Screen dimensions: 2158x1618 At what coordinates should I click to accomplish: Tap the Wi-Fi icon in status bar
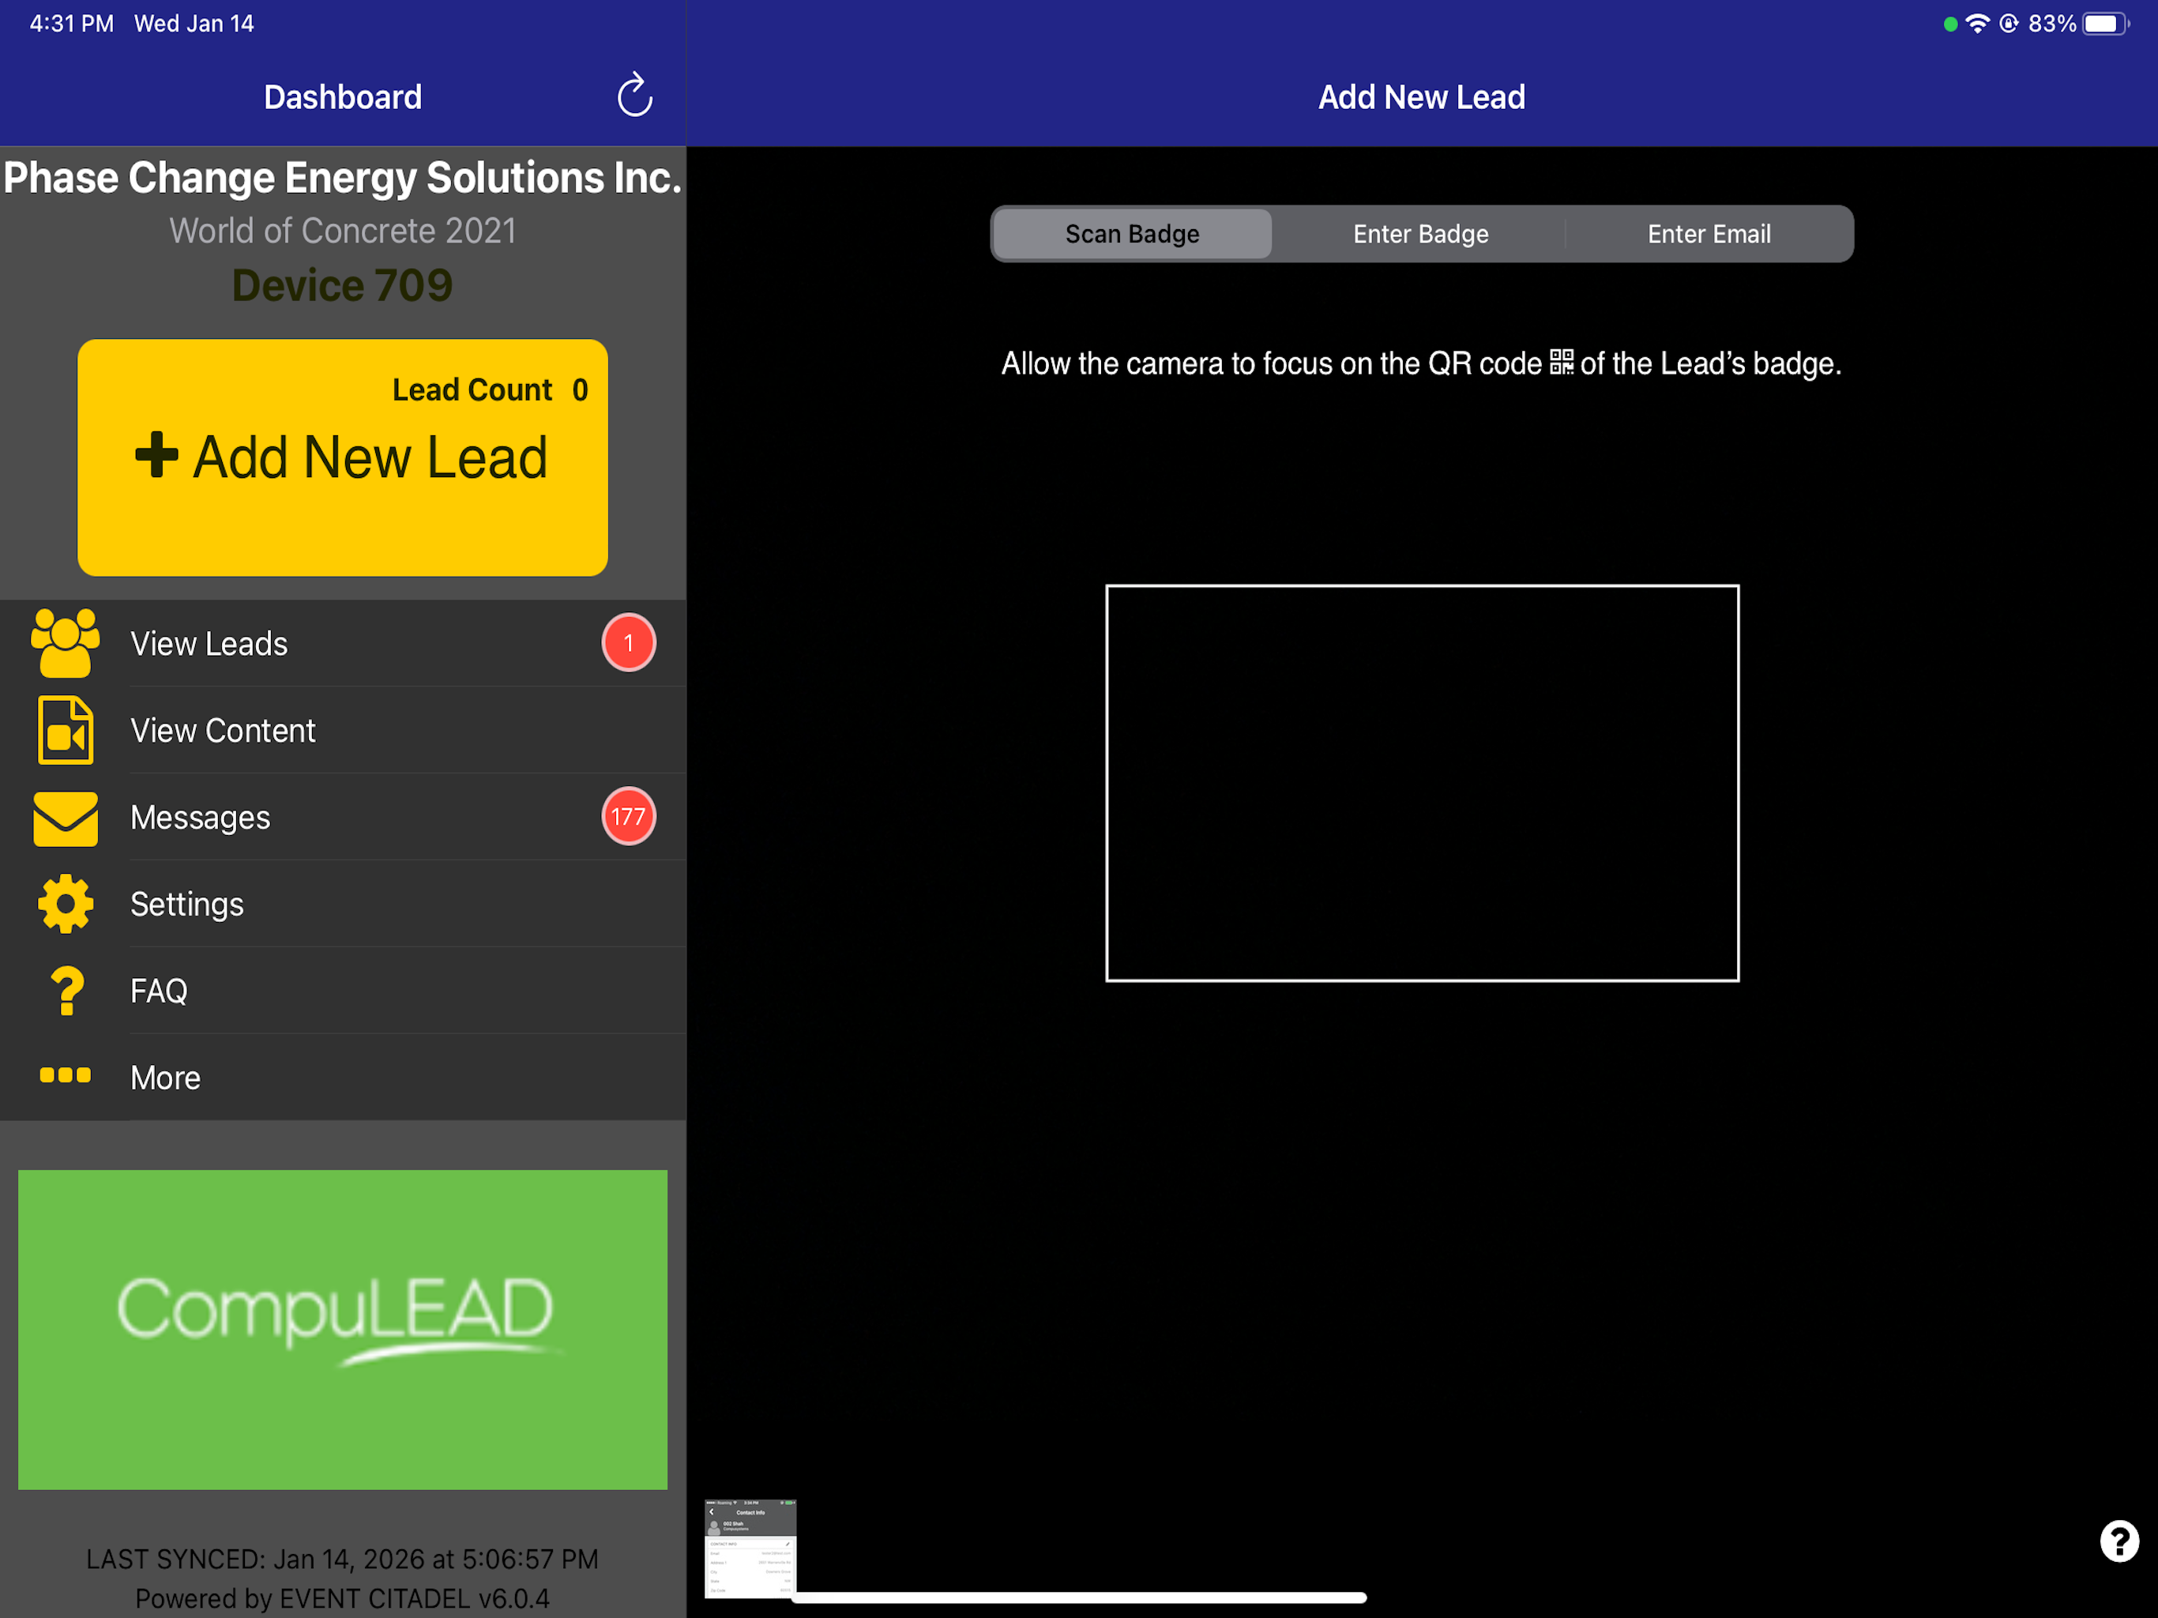[x=1976, y=24]
